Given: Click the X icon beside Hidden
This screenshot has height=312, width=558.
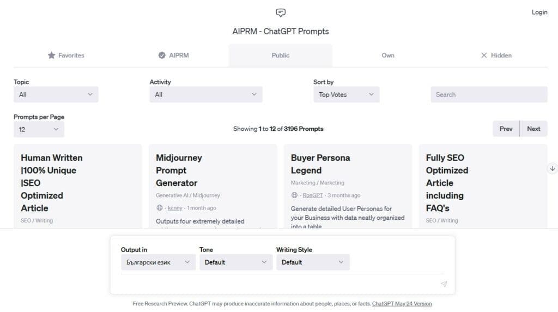Looking at the screenshot, I should 484,55.
